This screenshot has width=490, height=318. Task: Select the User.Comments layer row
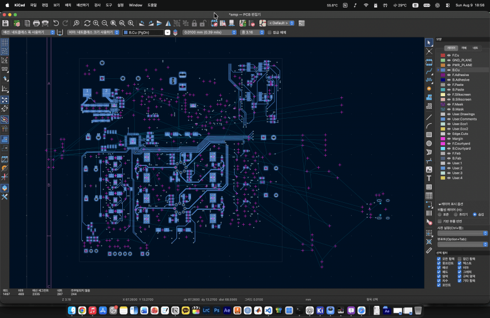point(462,119)
